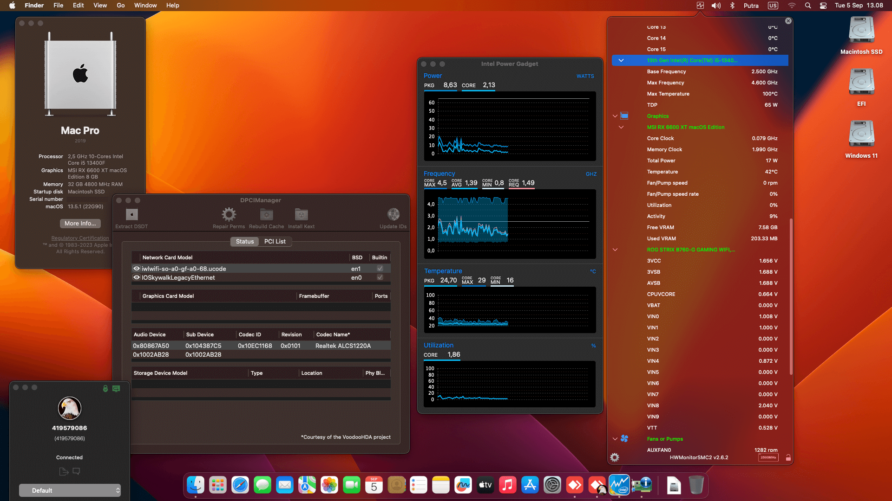Click the Update IDs icon
This screenshot has height=501, width=892.
pos(393,215)
